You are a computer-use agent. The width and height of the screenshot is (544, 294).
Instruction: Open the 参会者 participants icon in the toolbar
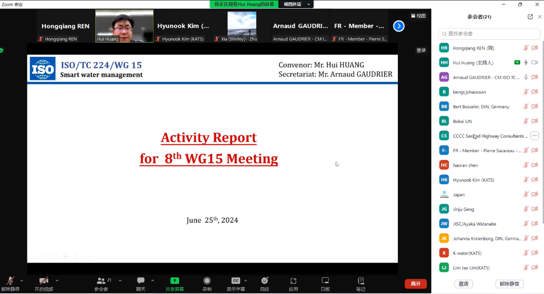pyautogui.click(x=101, y=281)
